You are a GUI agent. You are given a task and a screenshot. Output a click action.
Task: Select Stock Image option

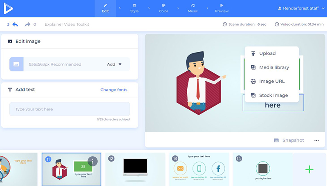coord(272,95)
